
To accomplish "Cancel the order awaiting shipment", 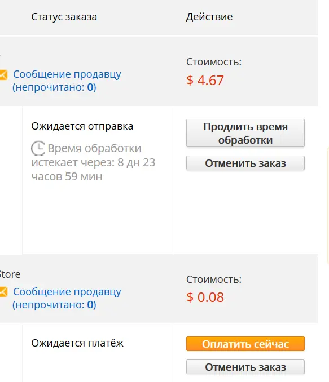I will pos(245,163).
